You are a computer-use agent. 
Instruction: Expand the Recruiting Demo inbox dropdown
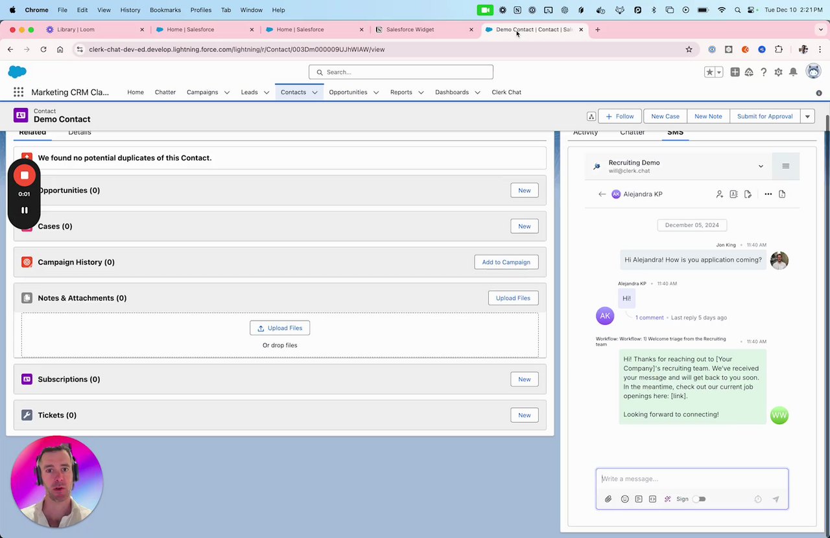click(761, 166)
